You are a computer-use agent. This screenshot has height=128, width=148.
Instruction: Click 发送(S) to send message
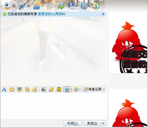[92, 123]
